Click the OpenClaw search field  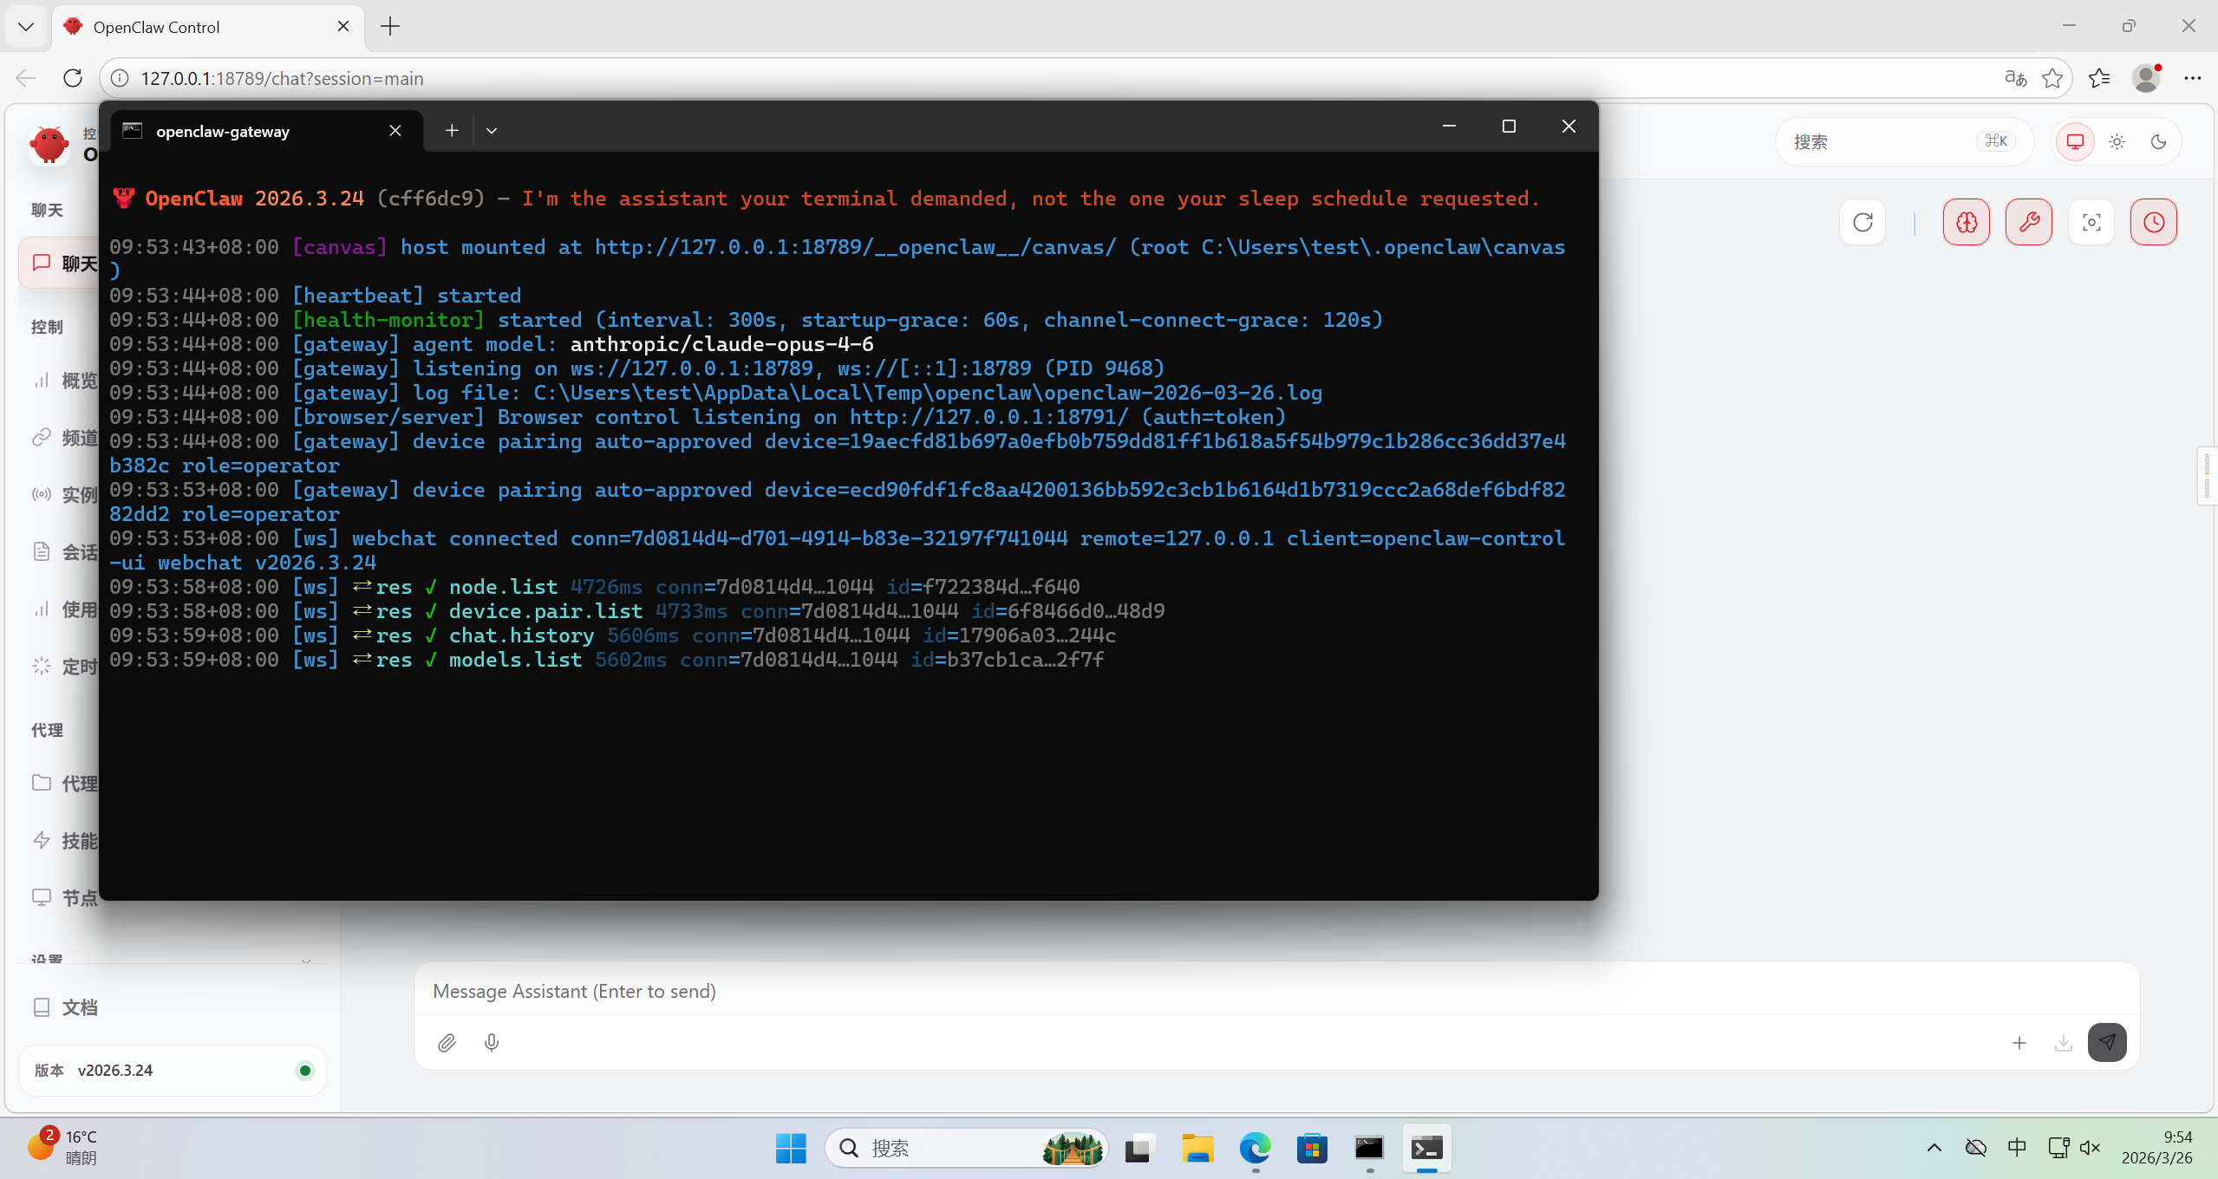(x=1904, y=141)
